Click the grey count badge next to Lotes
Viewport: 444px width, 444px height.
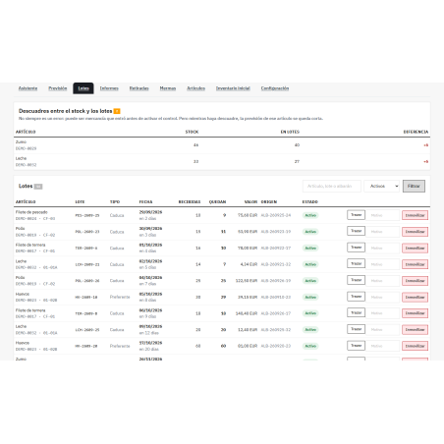pos(38,187)
